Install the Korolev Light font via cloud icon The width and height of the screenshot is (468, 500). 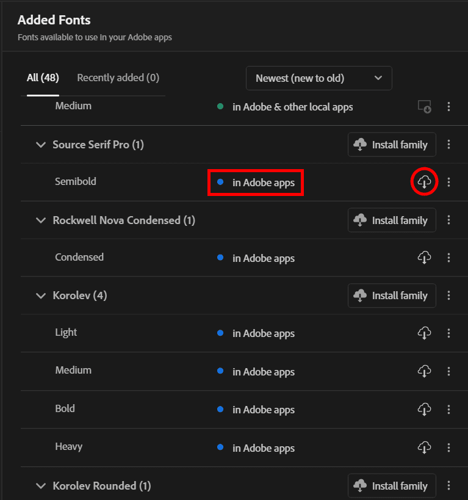pos(425,333)
